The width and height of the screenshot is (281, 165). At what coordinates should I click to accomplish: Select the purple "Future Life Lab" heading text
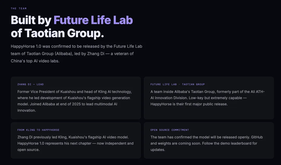coord(93,20)
